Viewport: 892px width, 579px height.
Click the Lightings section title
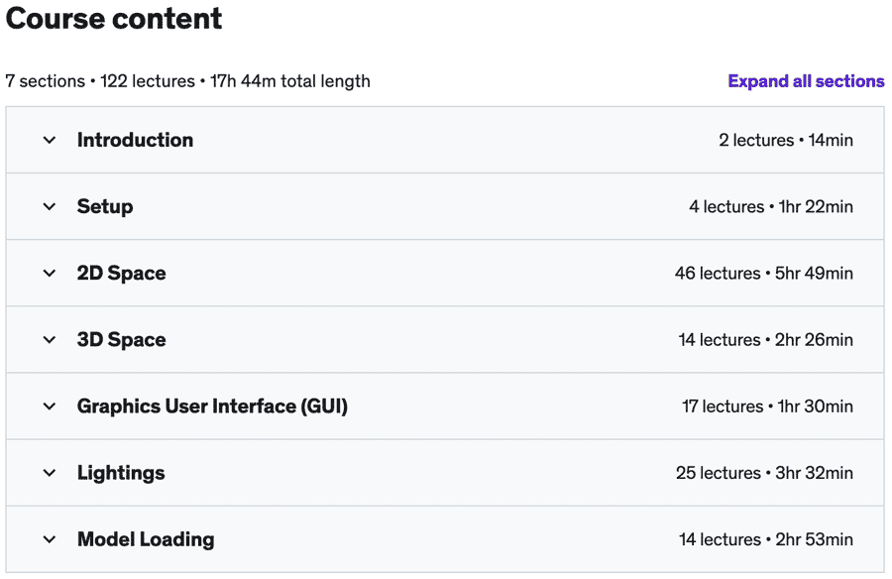121,473
